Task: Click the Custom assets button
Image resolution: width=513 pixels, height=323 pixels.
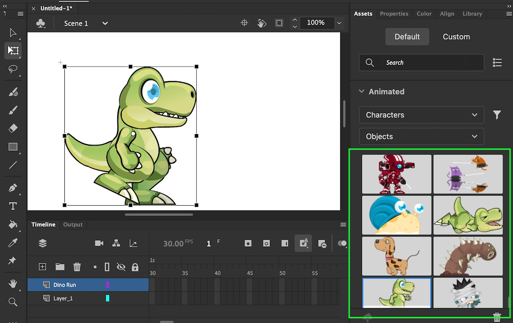Action: tap(456, 37)
